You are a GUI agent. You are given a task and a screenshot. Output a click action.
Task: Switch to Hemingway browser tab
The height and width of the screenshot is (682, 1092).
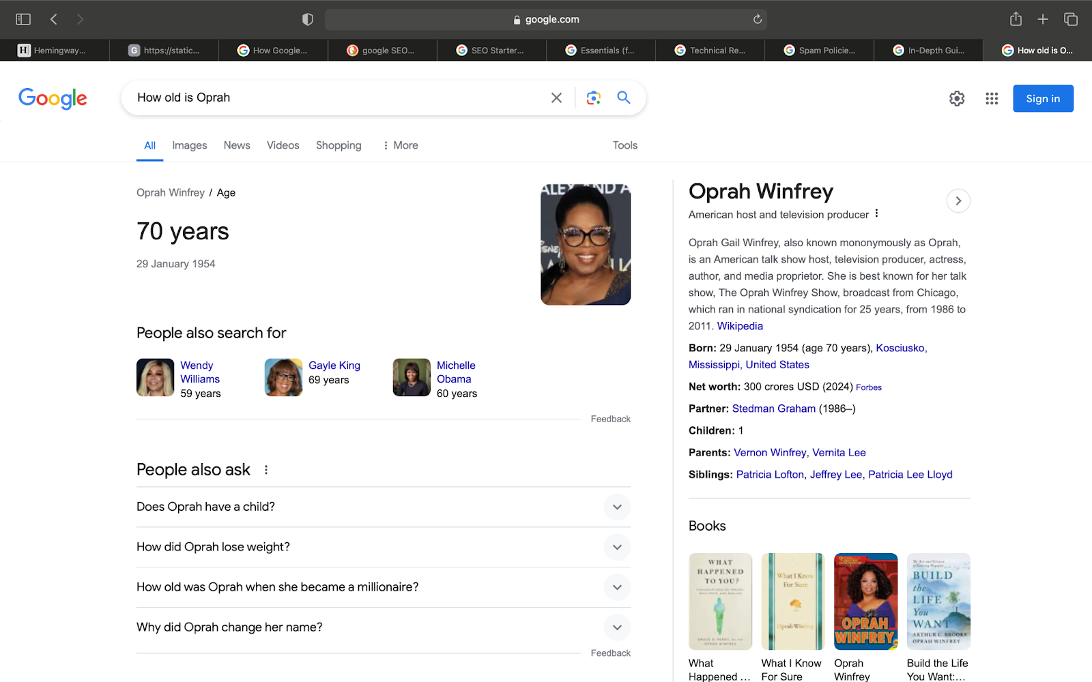tap(55, 50)
